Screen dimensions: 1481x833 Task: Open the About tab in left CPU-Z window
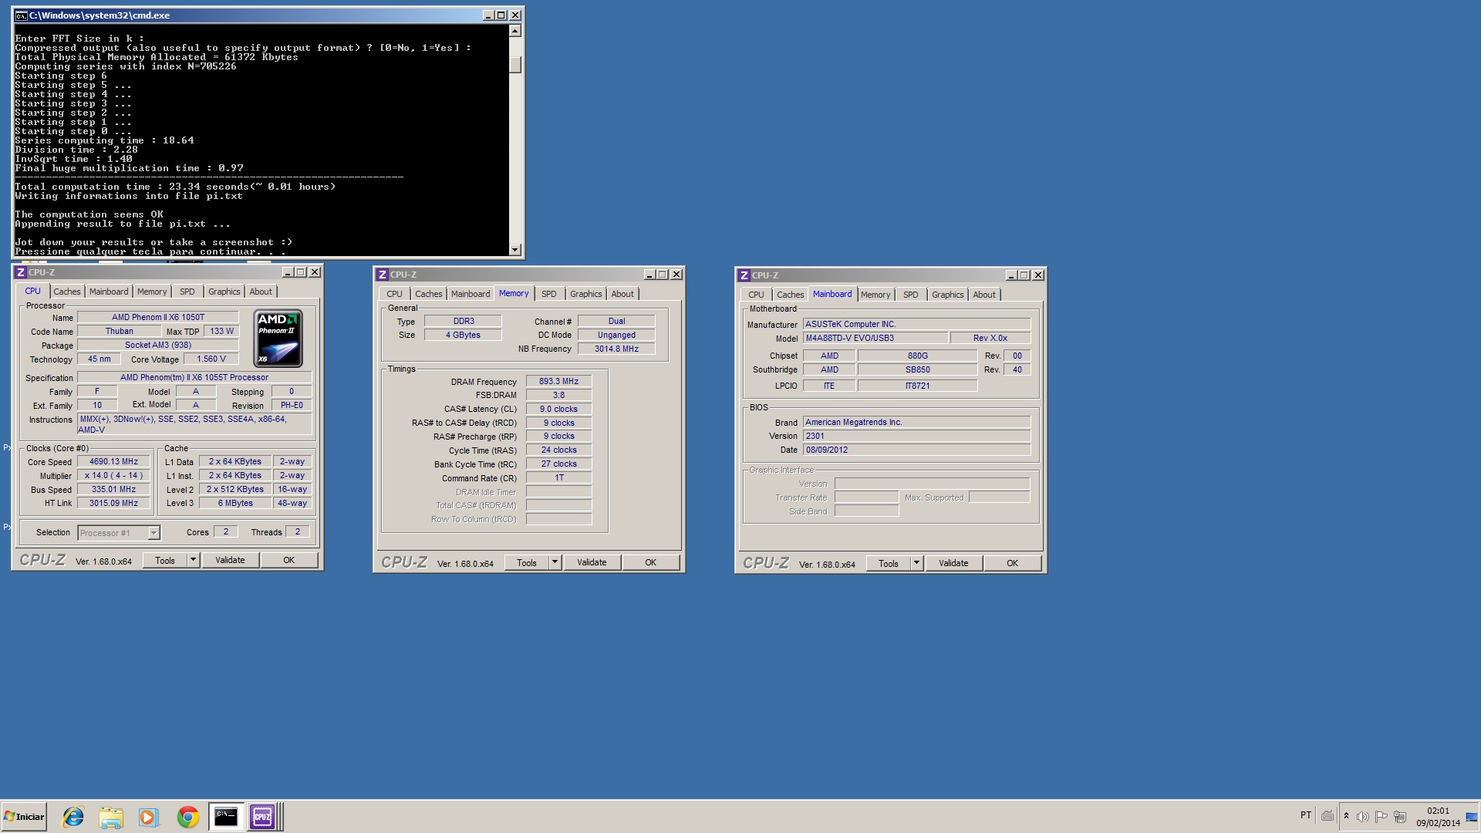click(x=261, y=292)
